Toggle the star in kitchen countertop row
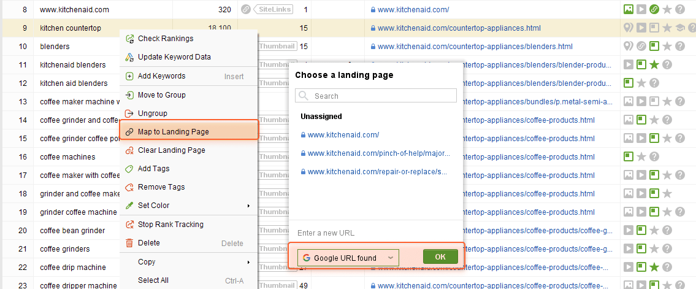This screenshot has width=696, height=289. tap(667, 28)
